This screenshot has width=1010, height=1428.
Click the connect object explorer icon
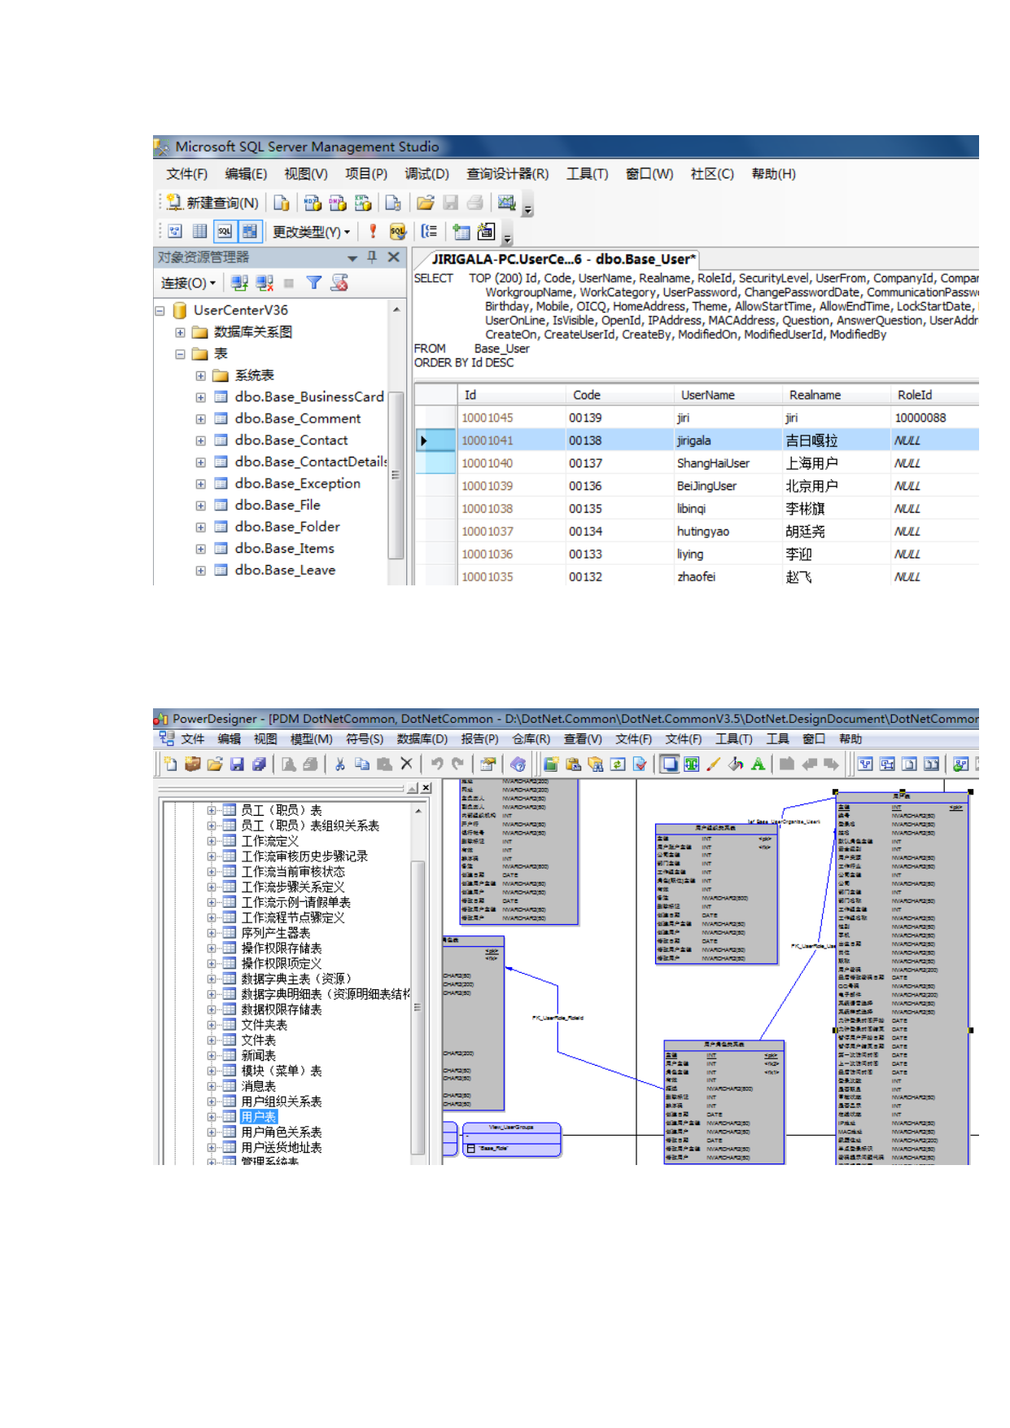(x=239, y=283)
